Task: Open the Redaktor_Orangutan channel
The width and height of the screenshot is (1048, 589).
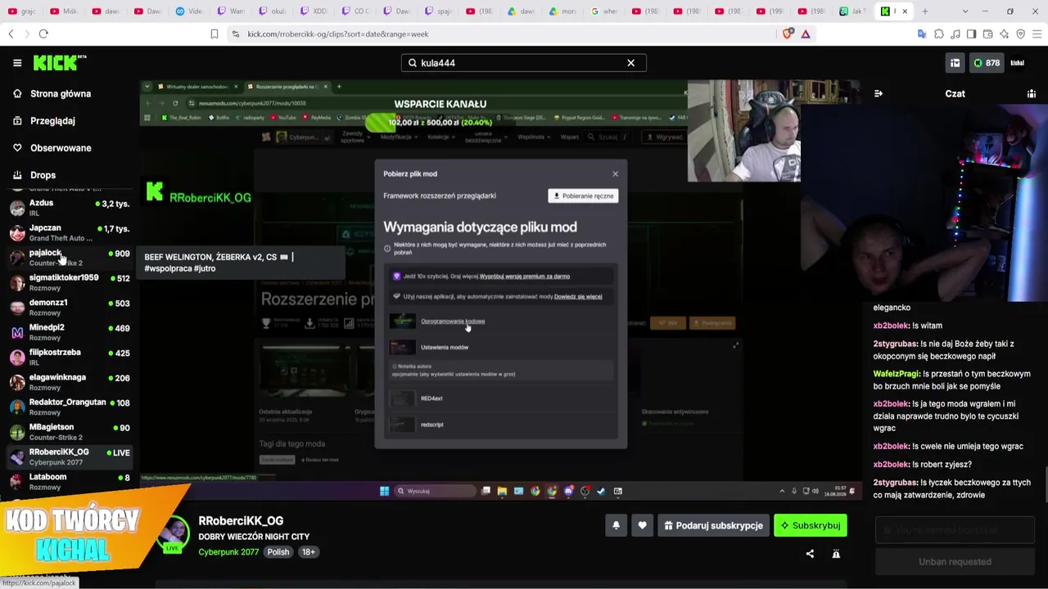Action: pos(69,407)
